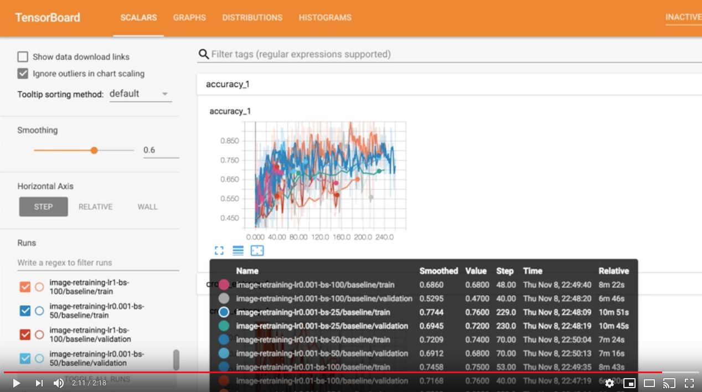This screenshot has width=702, height=392.
Task: Toggle y-axis log scale icon
Action: point(238,251)
